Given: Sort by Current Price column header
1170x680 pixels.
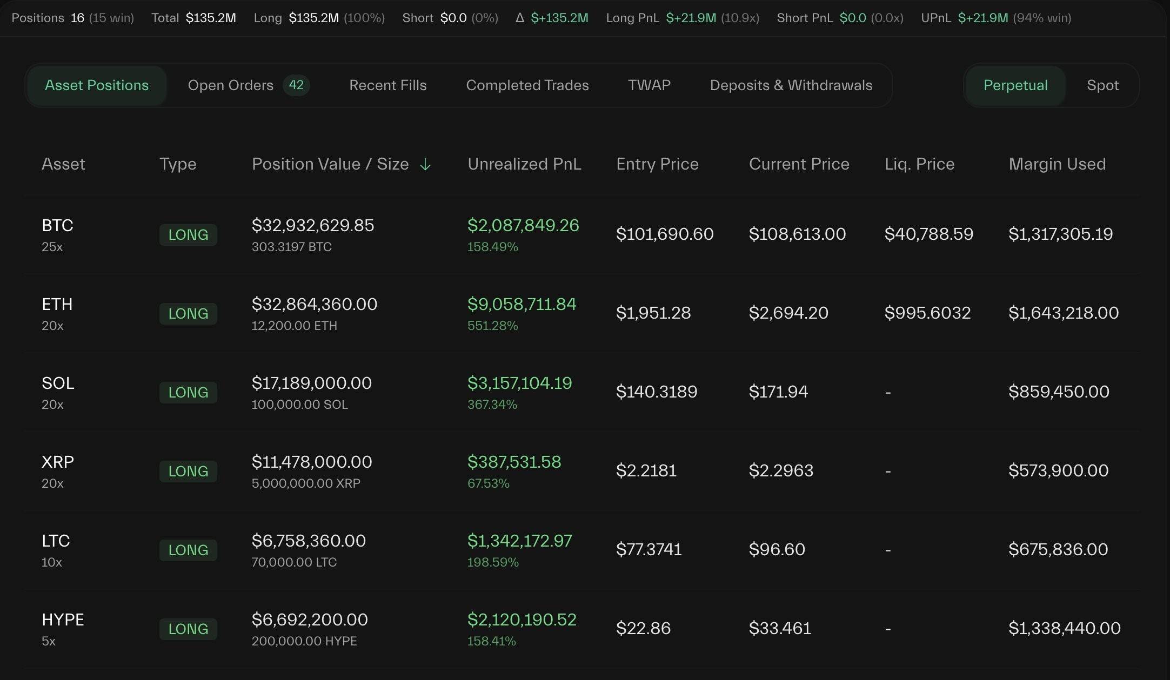Looking at the screenshot, I should tap(799, 164).
